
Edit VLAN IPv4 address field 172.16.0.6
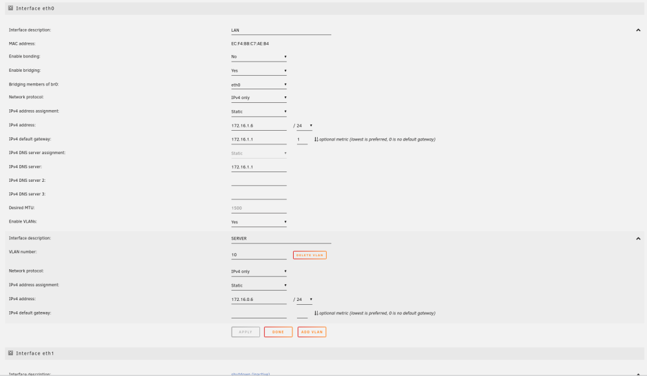259,300
